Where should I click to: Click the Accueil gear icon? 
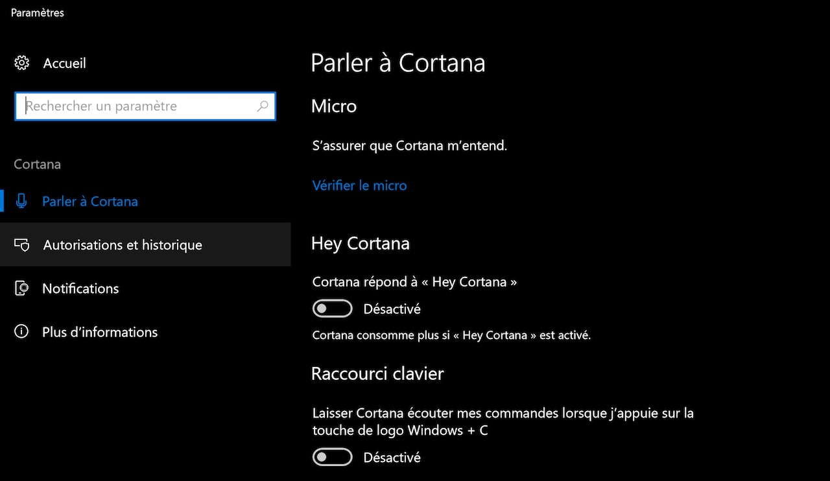tap(21, 63)
